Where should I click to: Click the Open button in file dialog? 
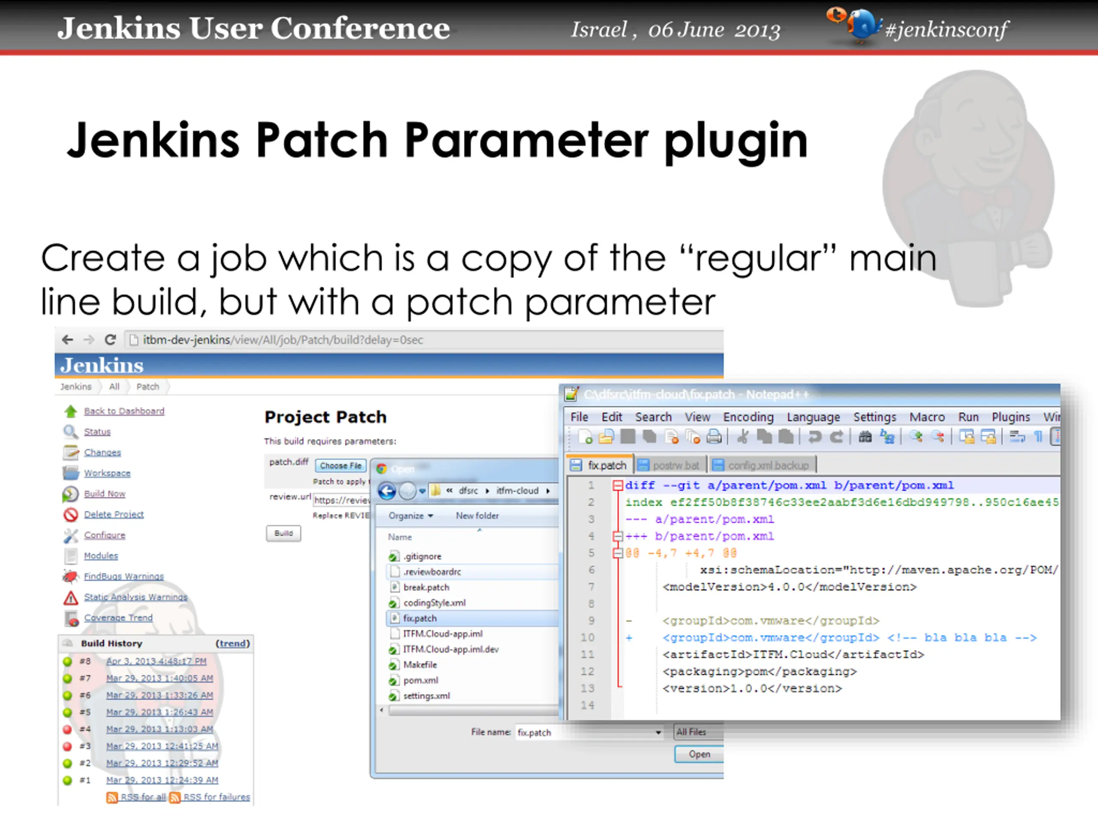point(699,754)
